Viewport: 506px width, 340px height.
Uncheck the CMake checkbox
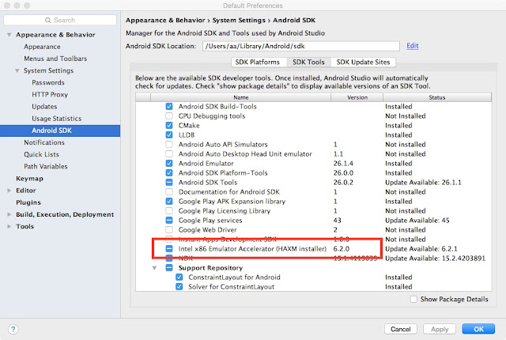click(x=169, y=126)
